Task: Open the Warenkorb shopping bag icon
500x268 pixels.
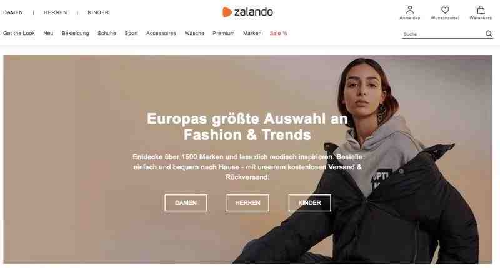Action: click(x=481, y=9)
